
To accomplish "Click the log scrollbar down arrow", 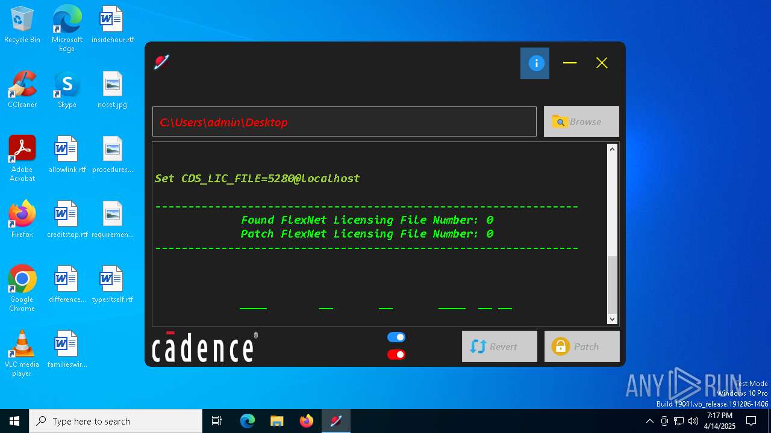I will (613, 319).
